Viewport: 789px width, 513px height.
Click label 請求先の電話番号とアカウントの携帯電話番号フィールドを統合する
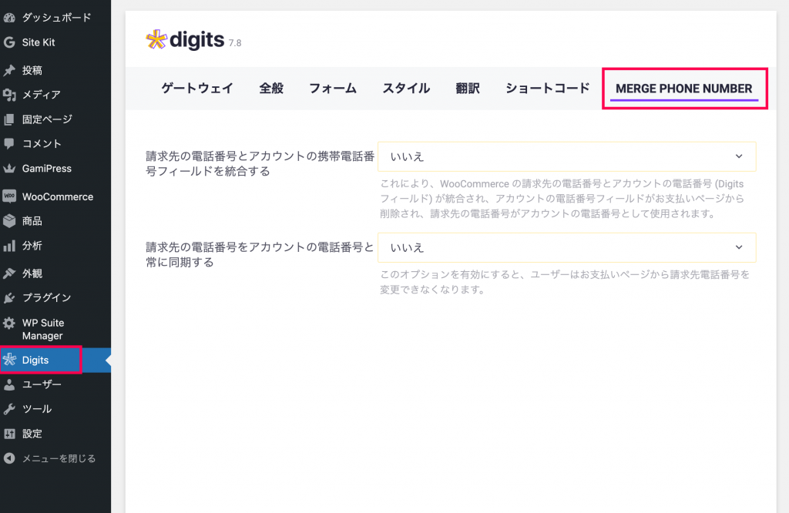click(x=260, y=164)
